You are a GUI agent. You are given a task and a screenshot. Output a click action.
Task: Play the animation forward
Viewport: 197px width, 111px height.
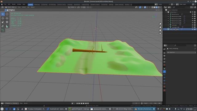click(x=83, y=104)
